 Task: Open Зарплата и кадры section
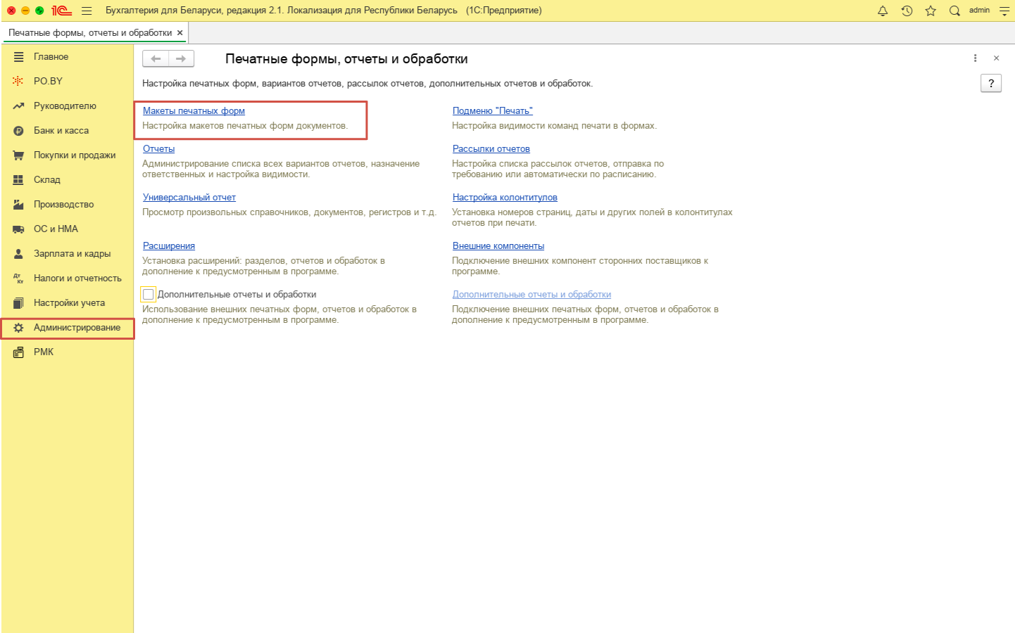[x=72, y=254]
